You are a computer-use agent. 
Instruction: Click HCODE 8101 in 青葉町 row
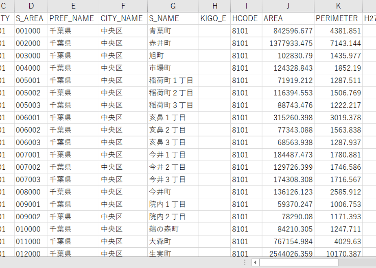[x=246, y=31]
